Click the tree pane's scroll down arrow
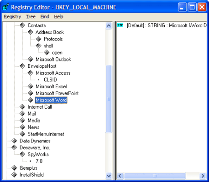 pos(109,176)
